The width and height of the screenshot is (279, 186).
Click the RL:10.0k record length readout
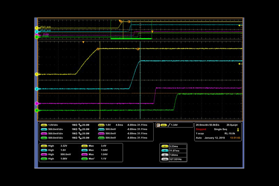tap(230, 133)
